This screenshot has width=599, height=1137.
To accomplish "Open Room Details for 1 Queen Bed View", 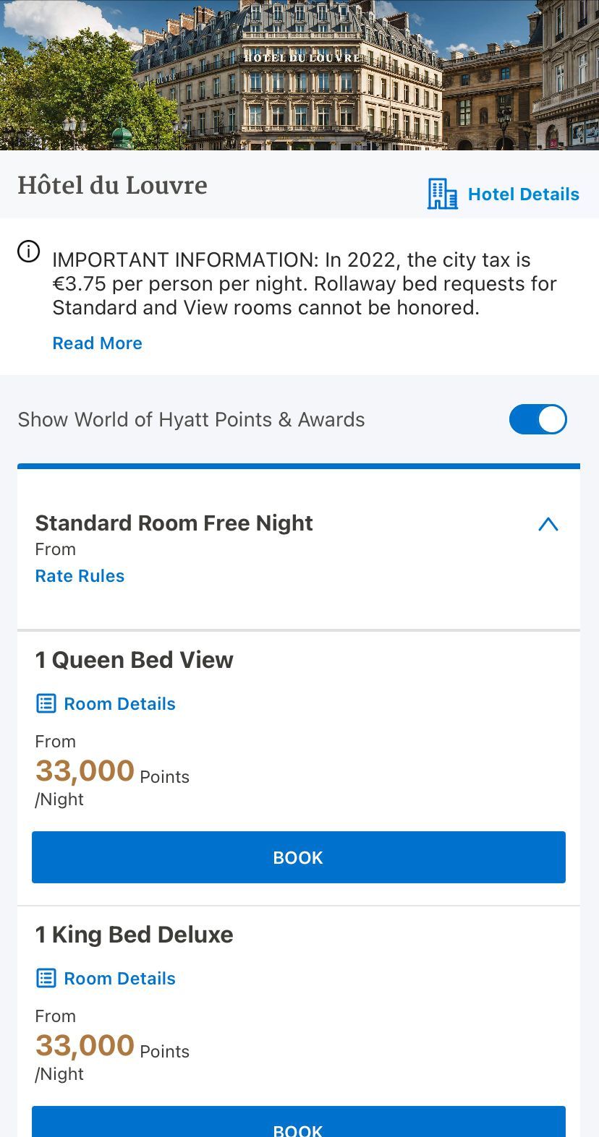I will [119, 704].
